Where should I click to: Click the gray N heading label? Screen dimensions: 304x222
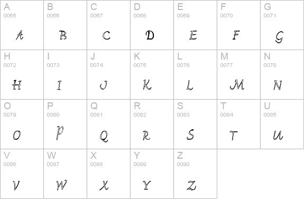[267, 56]
